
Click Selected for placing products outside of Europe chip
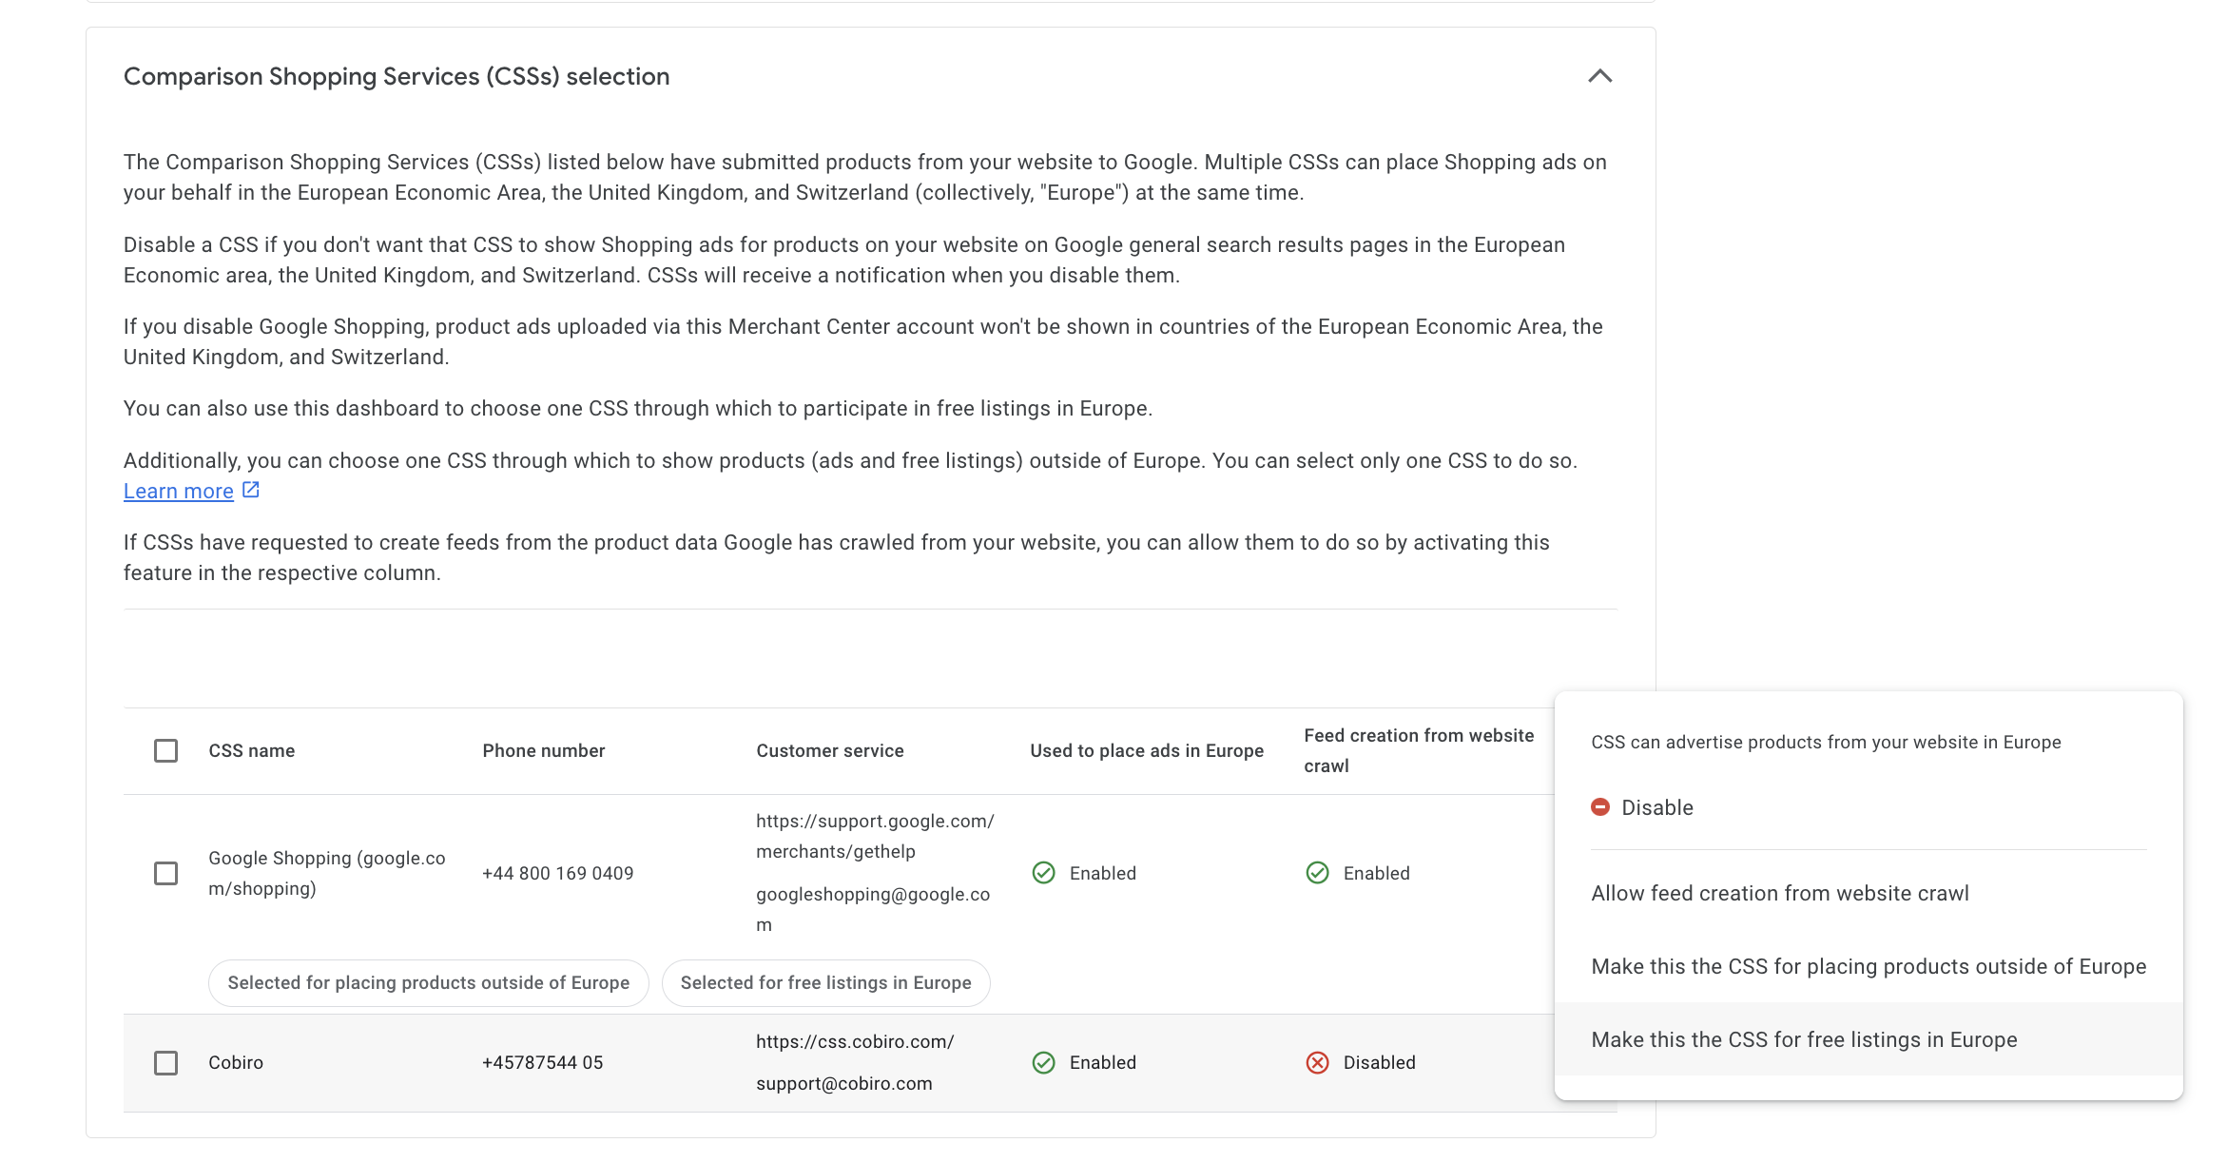pyautogui.click(x=429, y=982)
